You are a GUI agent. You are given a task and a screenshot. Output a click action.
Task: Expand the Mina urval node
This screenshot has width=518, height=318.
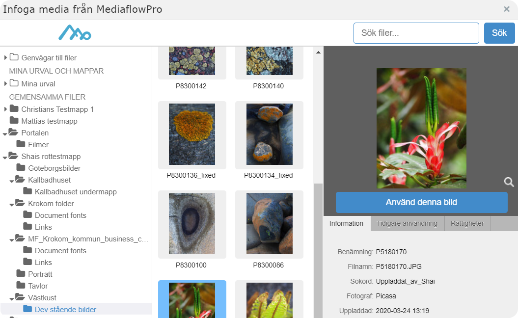tap(5, 83)
